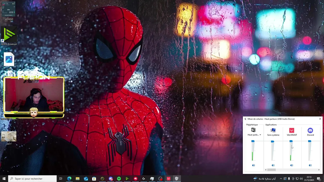Click the speaker volume icon in system tray
This screenshot has height=182, width=324.
[301, 179]
